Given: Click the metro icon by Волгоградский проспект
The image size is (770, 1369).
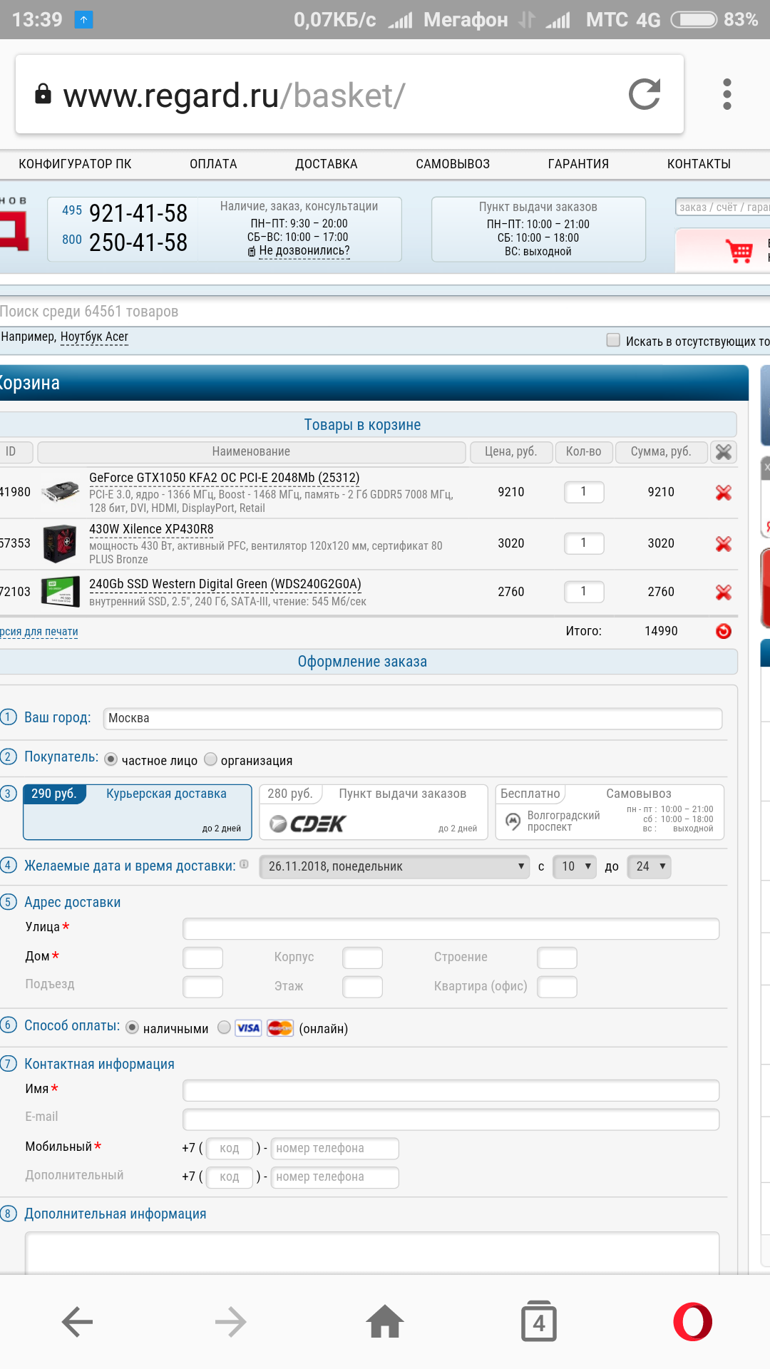Looking at the screenshot, I should 513,821.
